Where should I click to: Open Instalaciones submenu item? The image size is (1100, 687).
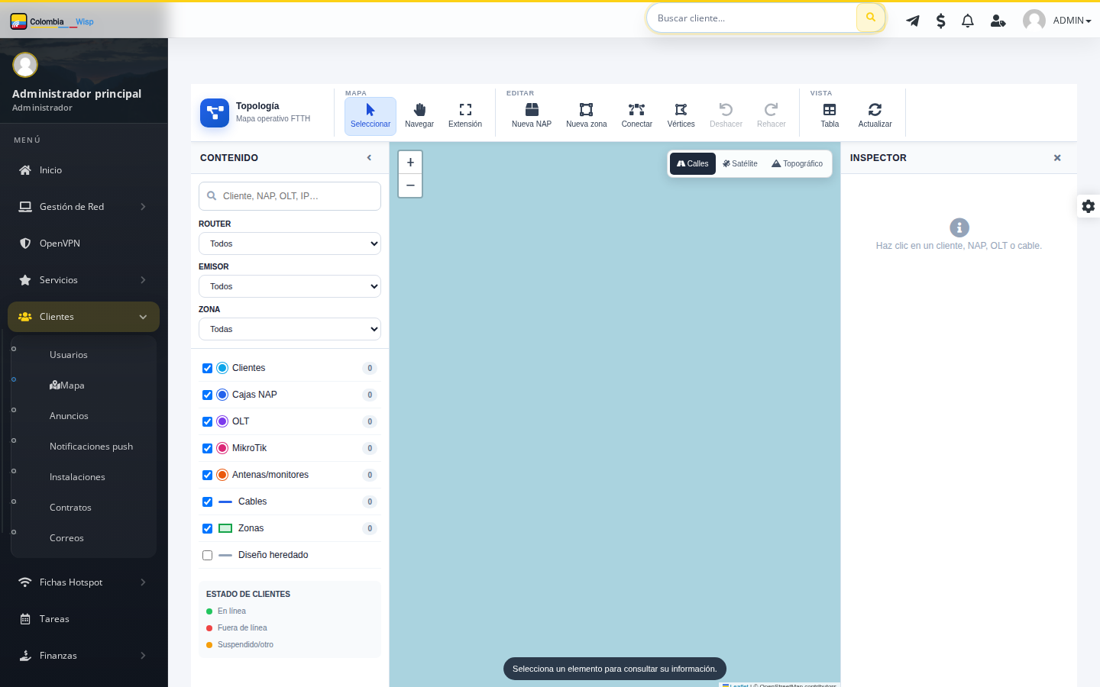pos(77,477)
